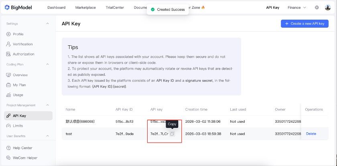Collapse the Settings section
This screenshot has width=337, height=166.
[48, 24]
